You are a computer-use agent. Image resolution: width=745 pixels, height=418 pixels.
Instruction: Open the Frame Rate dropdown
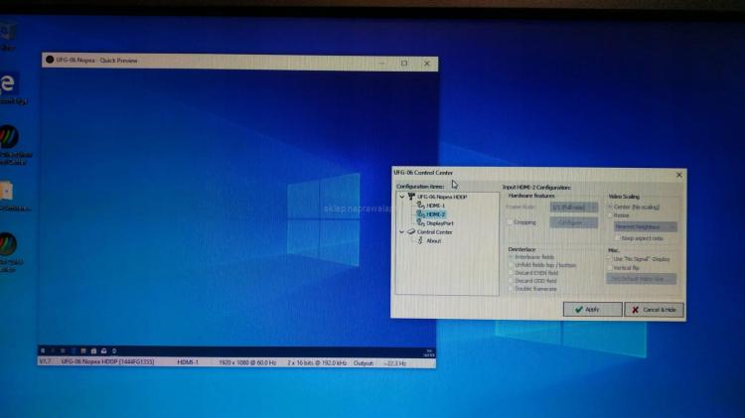(x=573, y=208)
